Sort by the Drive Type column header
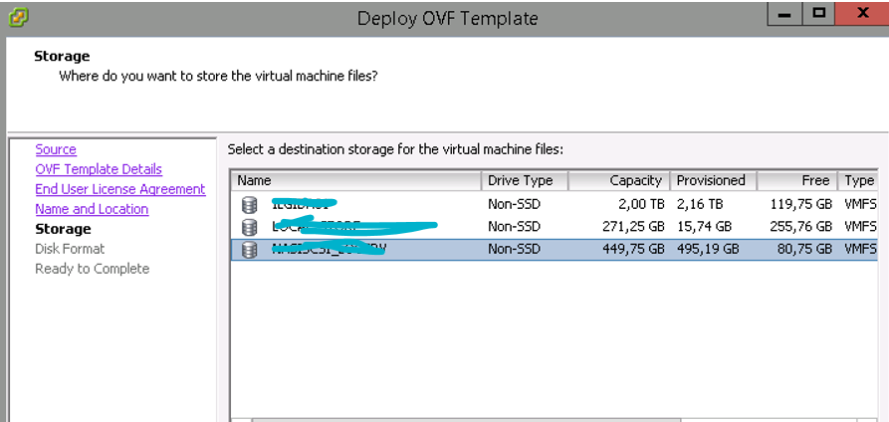Image resolution: width=889 pixels, height=422 pixels. click(x=525, y=181)
